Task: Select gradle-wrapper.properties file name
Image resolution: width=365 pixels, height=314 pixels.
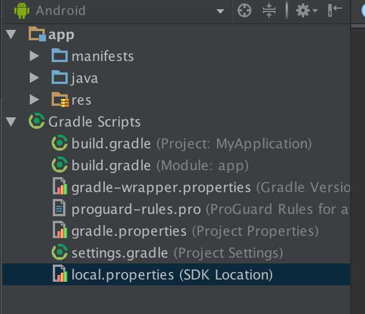Action: click(x=161, y=187)
